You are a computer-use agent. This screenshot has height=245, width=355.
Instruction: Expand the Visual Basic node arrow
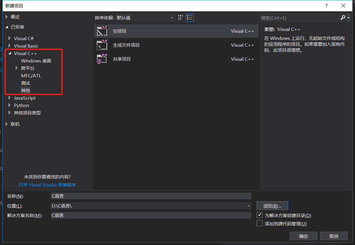10,46
